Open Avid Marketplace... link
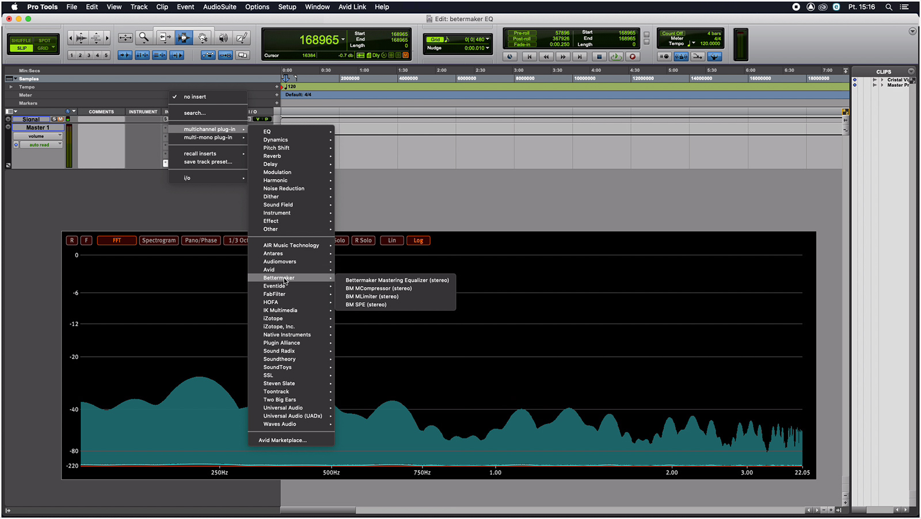921x519 pixels. 283,440
